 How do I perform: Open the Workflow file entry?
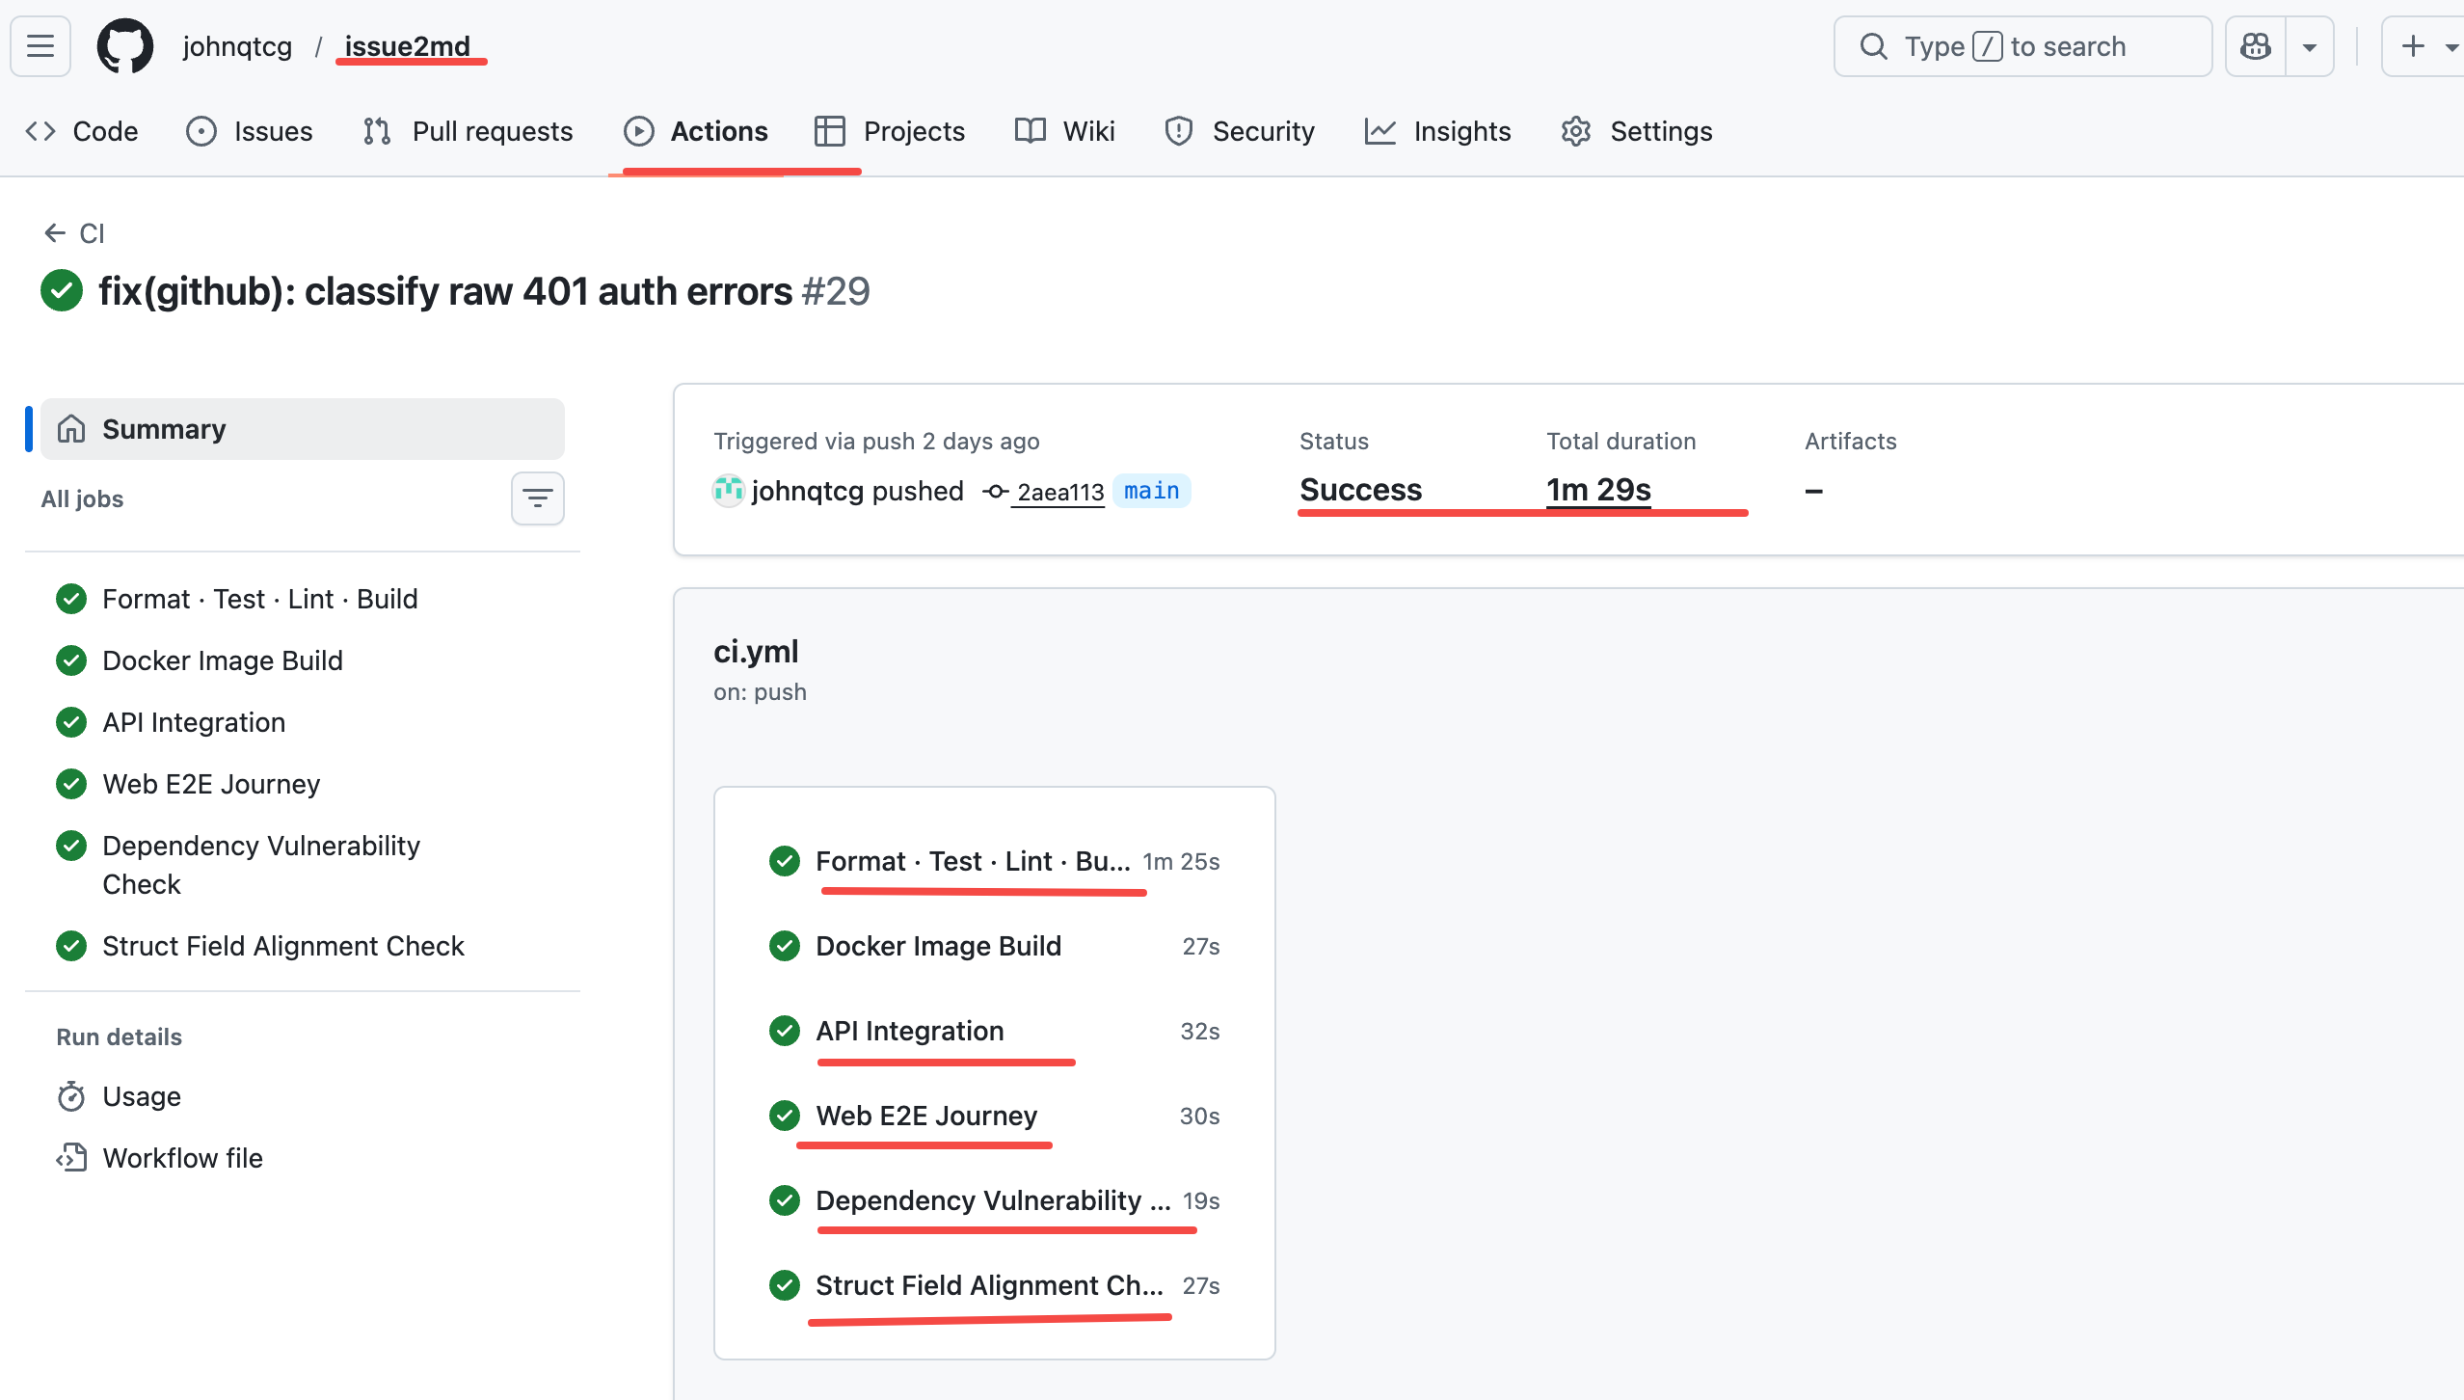(182, 1157)
